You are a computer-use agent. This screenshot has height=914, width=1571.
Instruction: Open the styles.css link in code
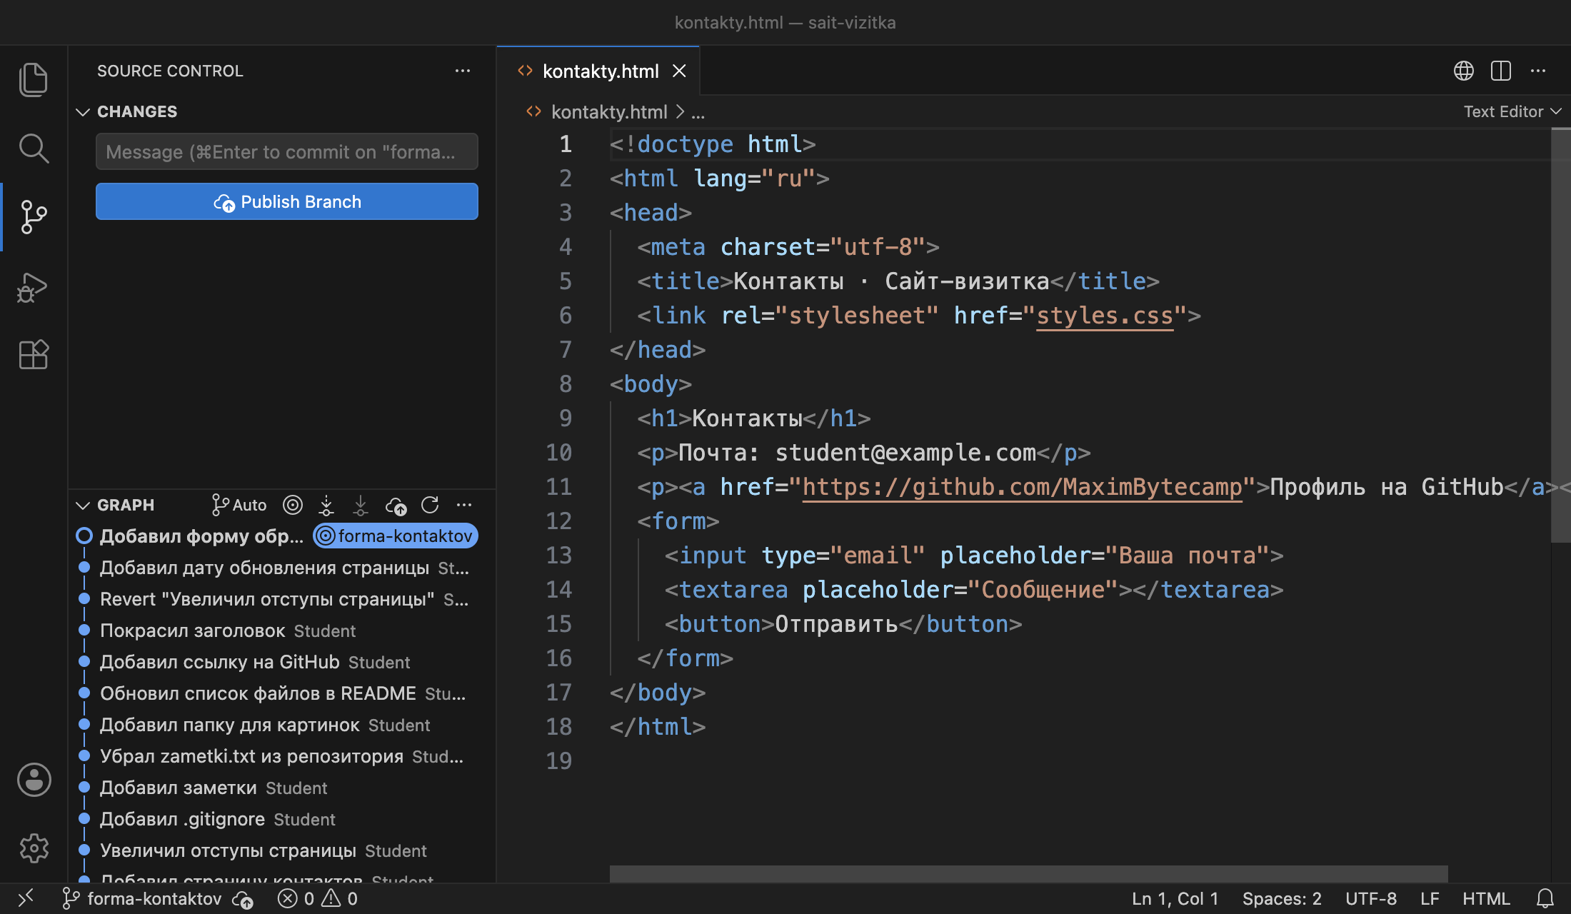1105,315
